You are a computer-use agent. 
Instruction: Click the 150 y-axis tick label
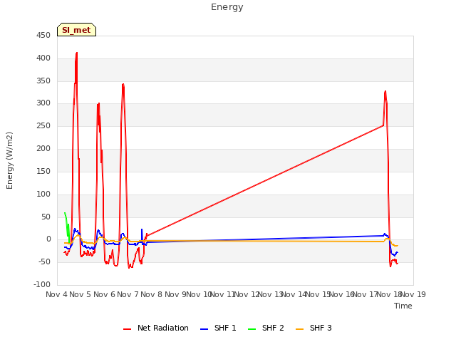[x=43, y=171]
